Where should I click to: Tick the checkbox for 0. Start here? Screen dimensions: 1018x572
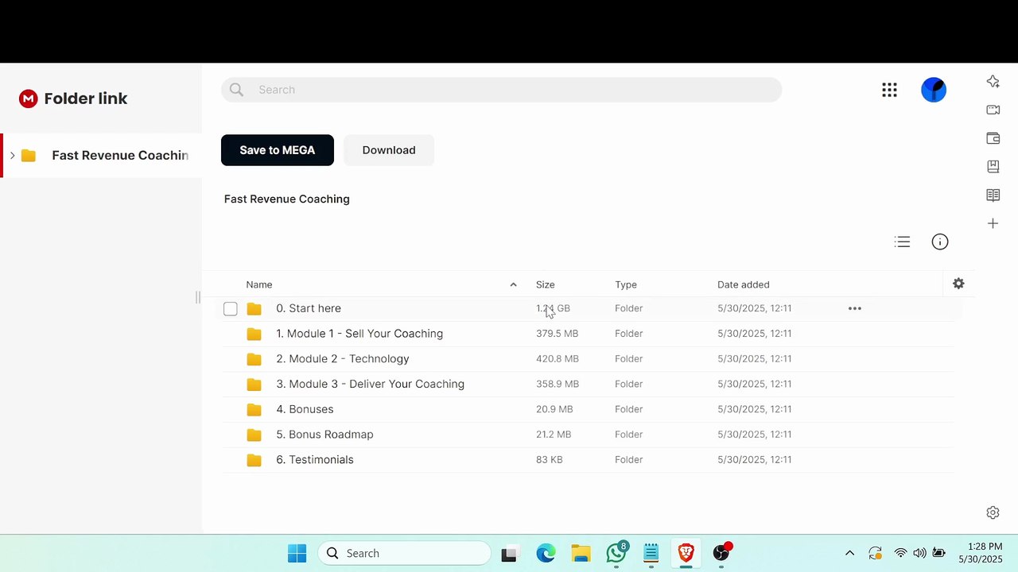(x=231, y=308)
